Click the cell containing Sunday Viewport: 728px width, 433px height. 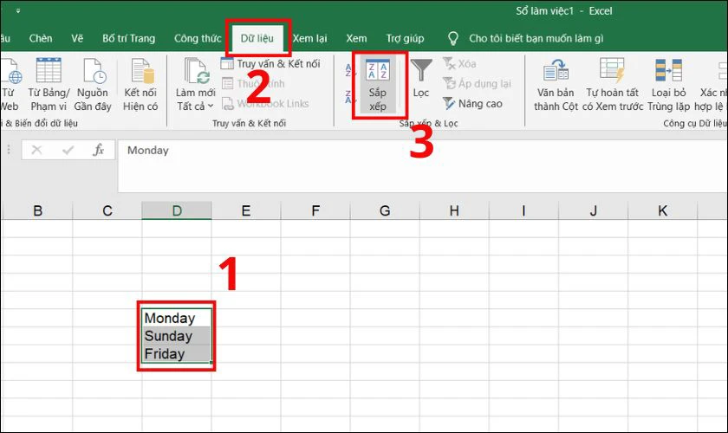coord(177,335)
